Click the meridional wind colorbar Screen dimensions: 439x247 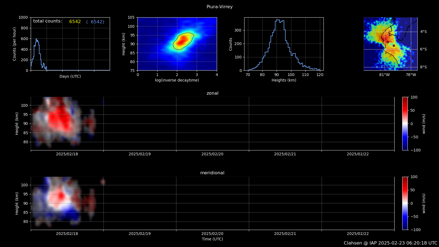click(405, 203)
